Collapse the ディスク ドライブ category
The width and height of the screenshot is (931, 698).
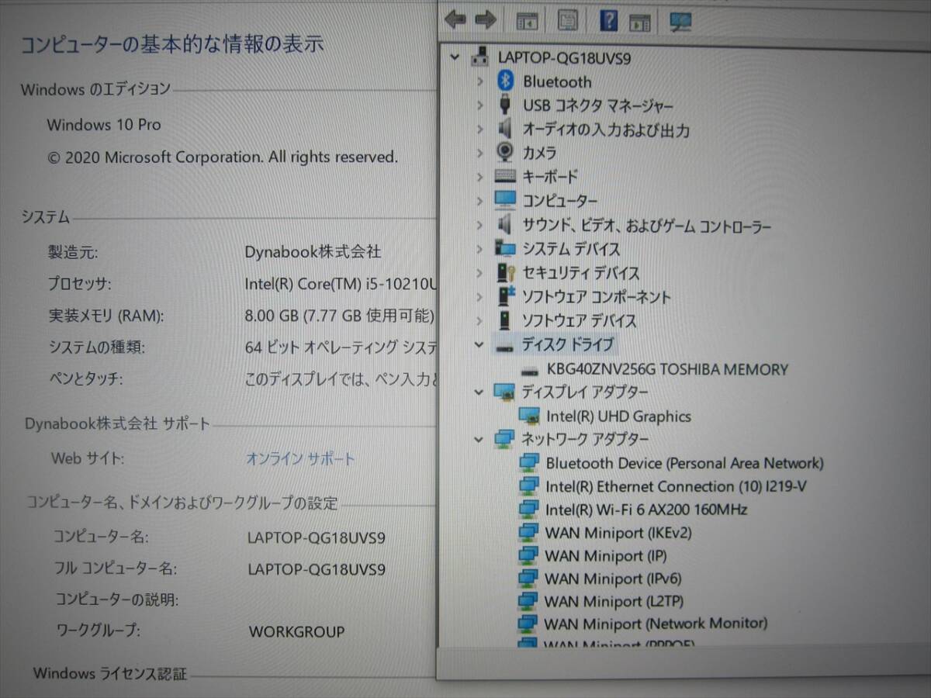pos(479,344)
